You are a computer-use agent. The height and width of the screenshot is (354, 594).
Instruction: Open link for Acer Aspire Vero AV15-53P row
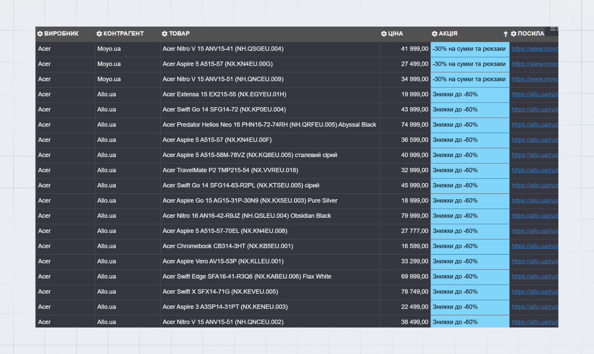[x=535, y=261]
